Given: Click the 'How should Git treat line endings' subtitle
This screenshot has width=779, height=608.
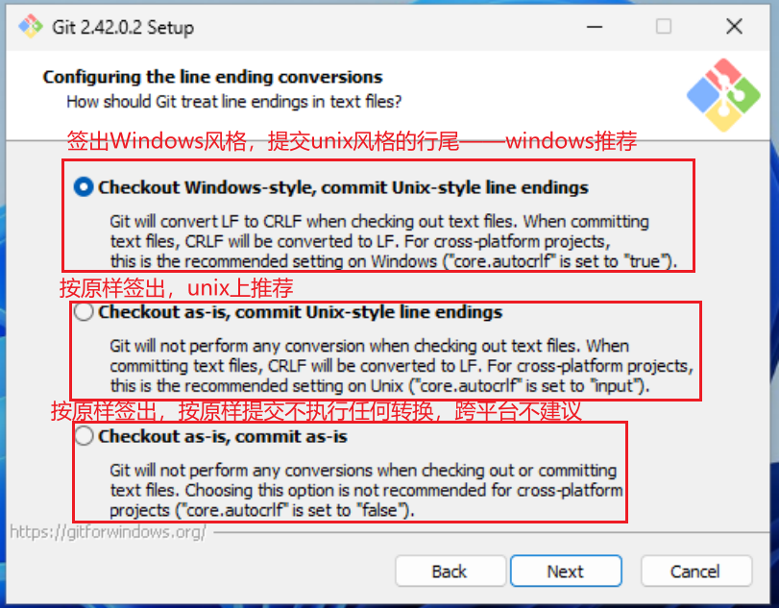Looking at the screenshot, I should (233, 101).
